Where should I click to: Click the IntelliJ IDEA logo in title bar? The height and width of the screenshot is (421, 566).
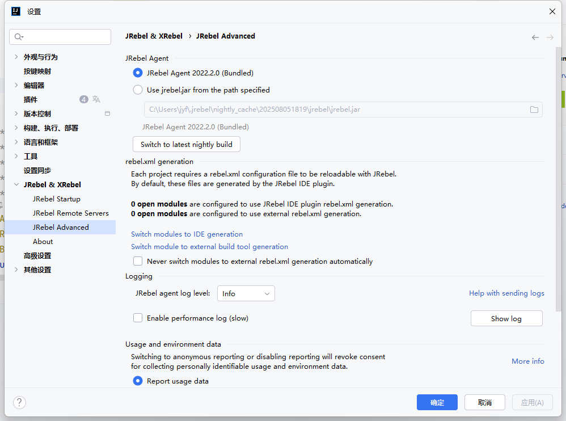pyautogui.click(x=16, y=11)
